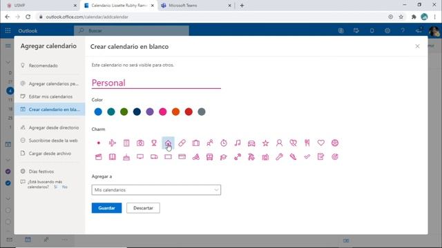Image resolution: width=442 pixels, height=248 pixels.
Task: Choose the home charm
Action: 168,143
